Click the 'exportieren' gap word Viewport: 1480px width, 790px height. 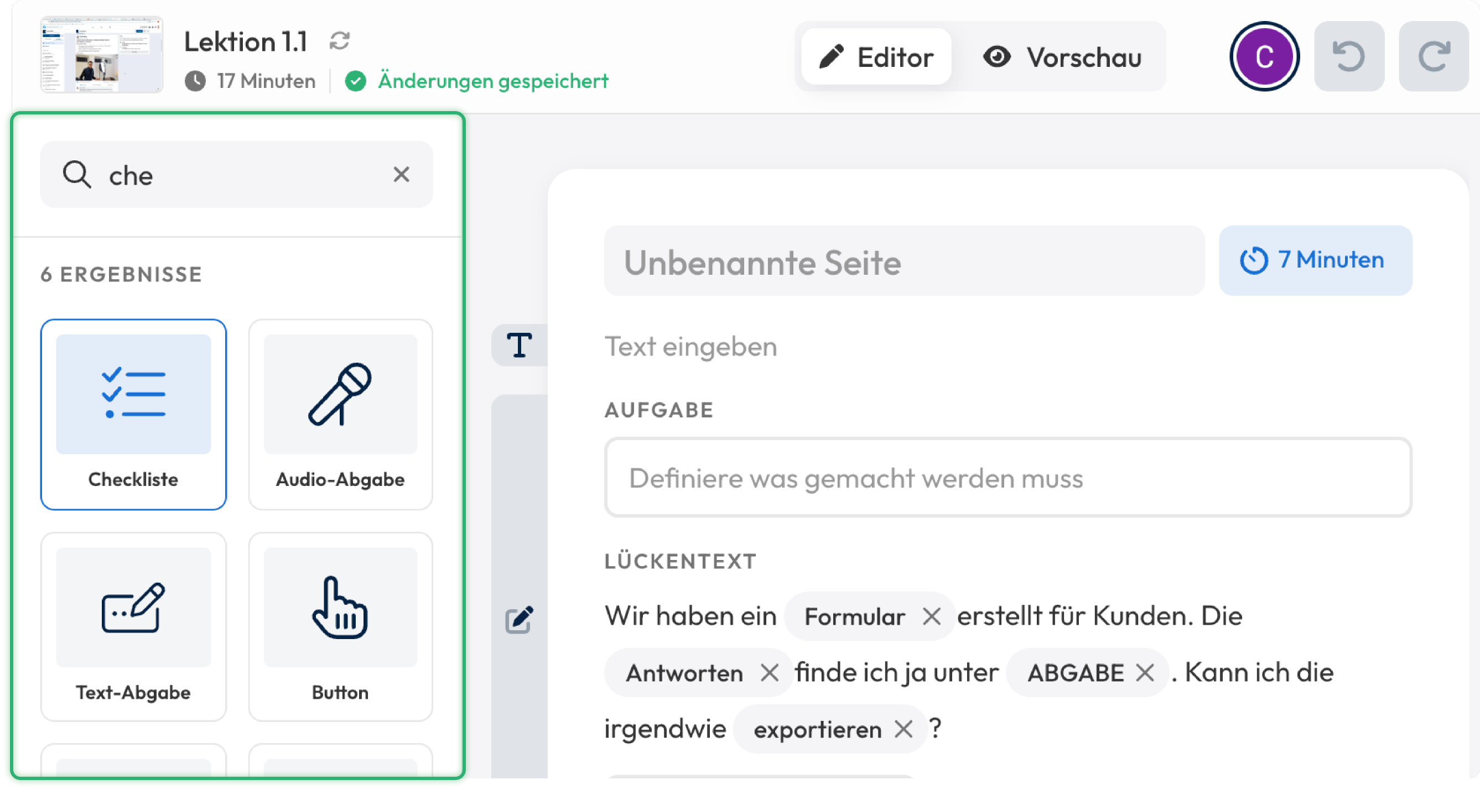[817, 730]
